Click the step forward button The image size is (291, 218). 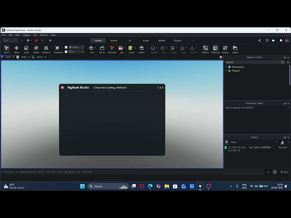(x=50, y=40)
